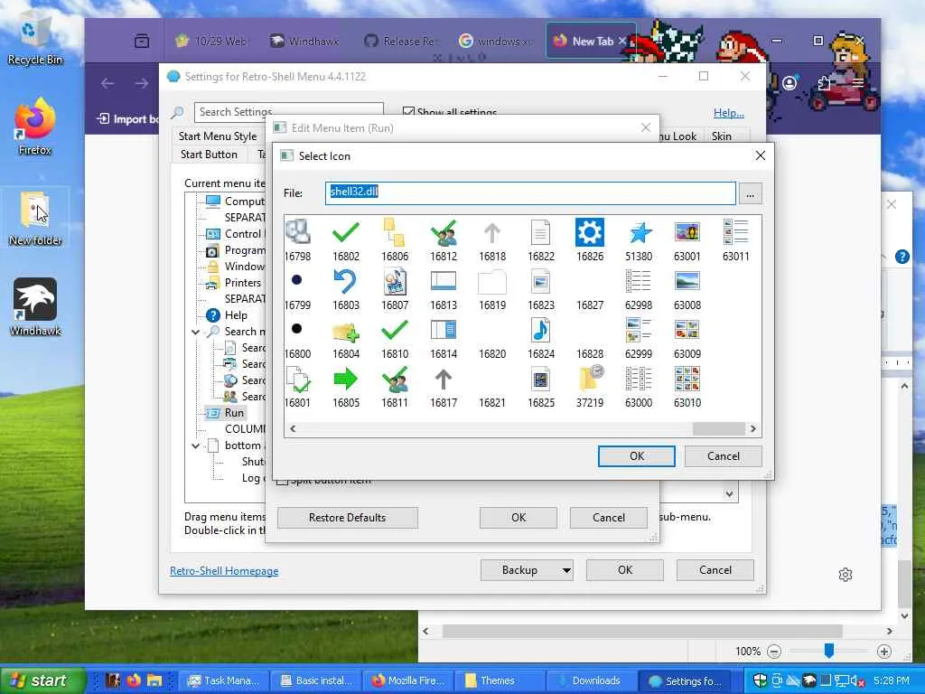
Task: Select icon 16801 documents with checkmark
Action: [297, 379]
